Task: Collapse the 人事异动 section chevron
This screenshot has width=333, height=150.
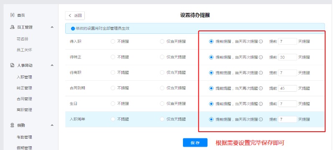Action: pyautogui.click(x=52, y=65)
